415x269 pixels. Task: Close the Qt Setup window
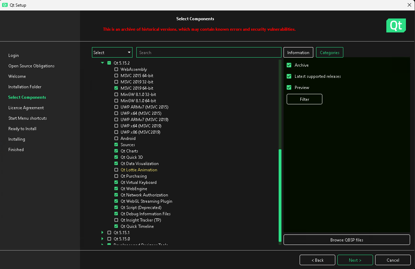tap(409, 5)
